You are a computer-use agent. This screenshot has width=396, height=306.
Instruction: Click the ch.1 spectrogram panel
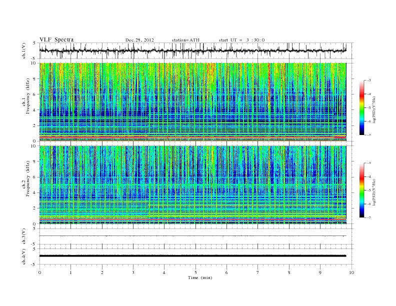click(x=192, y=102)
